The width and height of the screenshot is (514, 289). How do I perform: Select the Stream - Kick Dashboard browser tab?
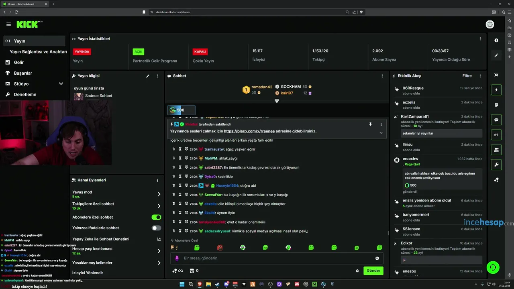(24, 4)
